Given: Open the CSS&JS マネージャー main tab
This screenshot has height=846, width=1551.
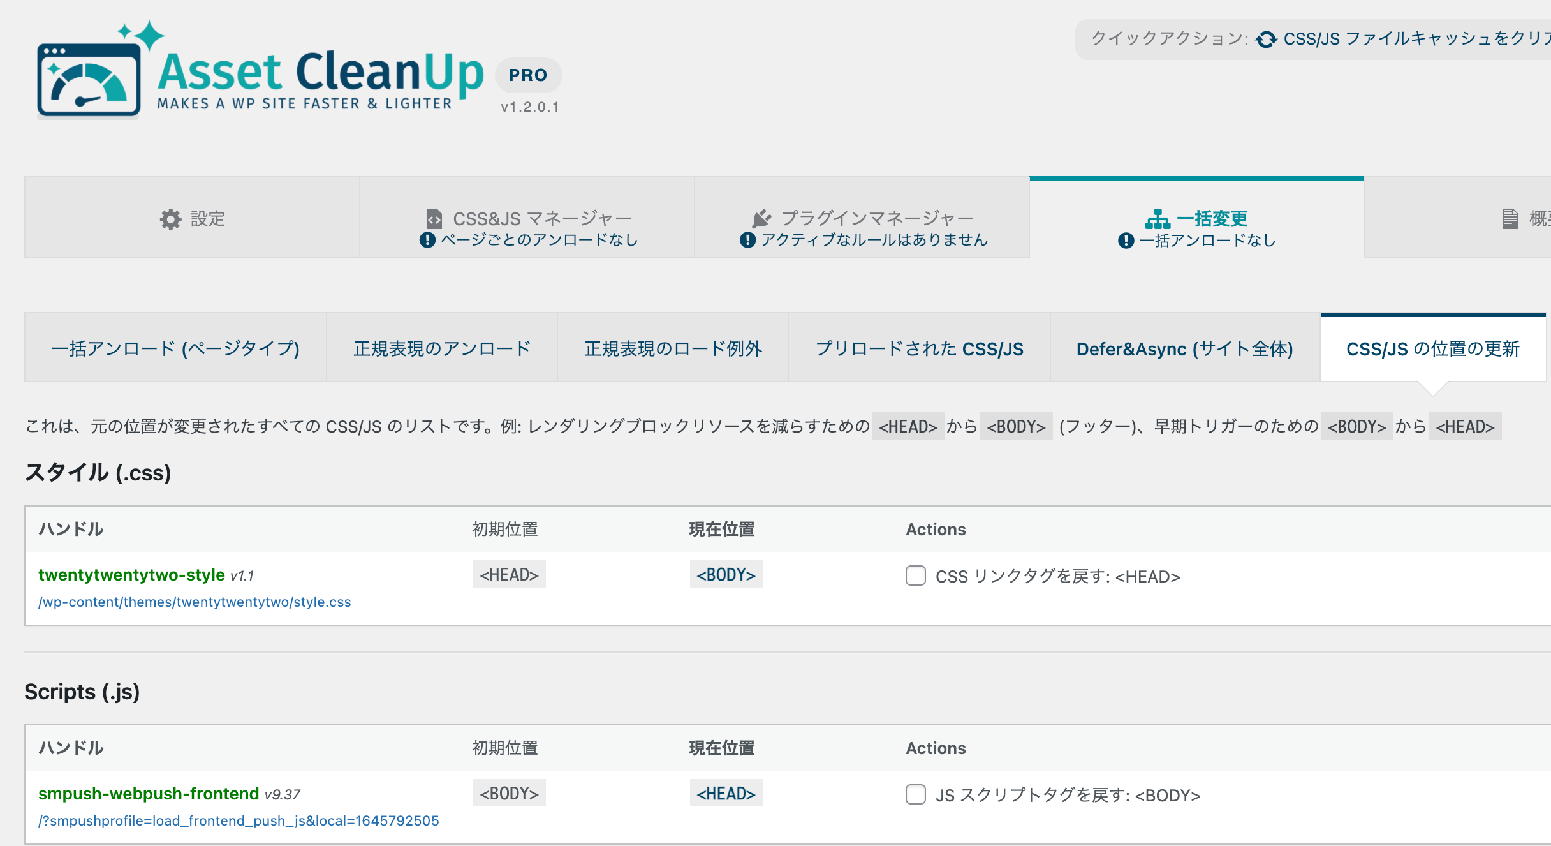Looking at the screenshot, I should coord(527,218).
